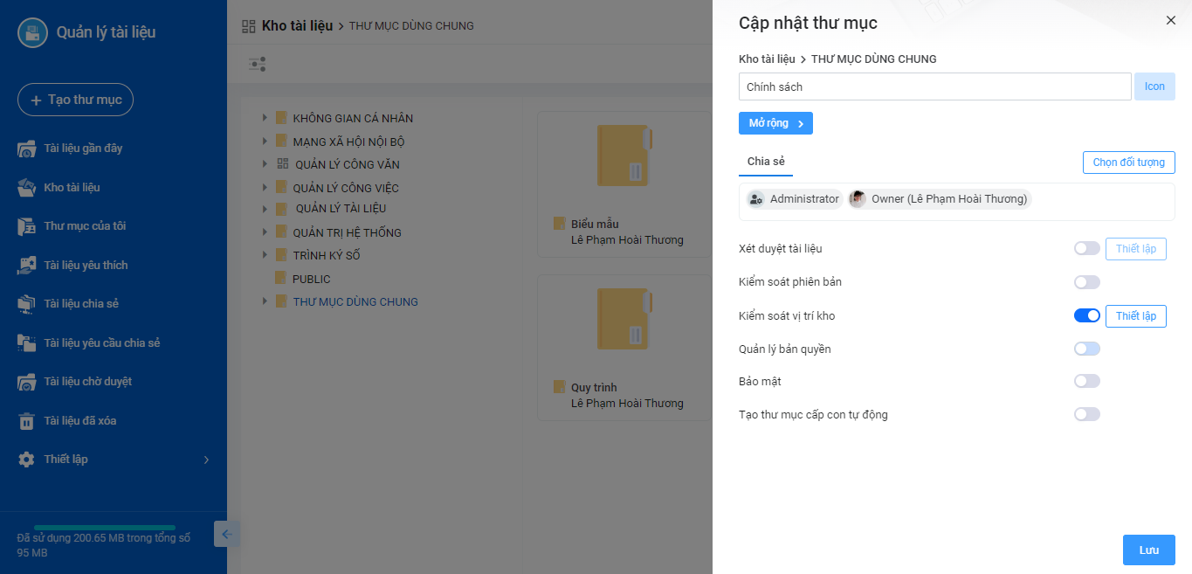
Task: Open Thư mục của tôi menu item
Action: [85, 226]
